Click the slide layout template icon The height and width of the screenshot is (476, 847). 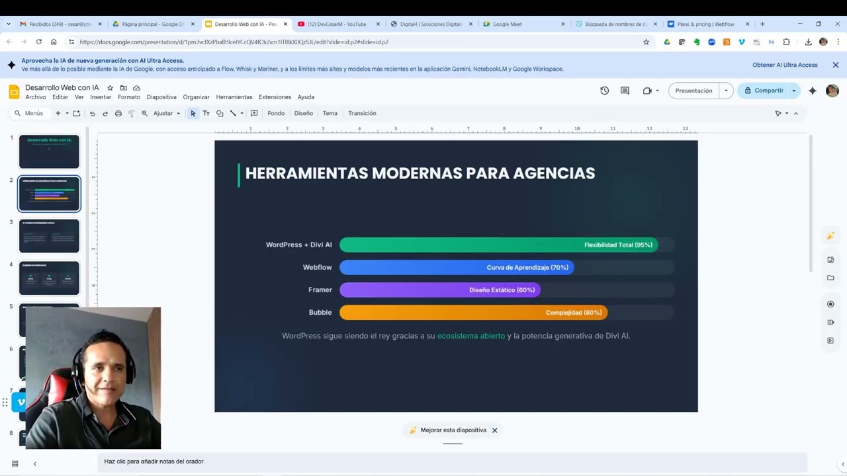76,114
